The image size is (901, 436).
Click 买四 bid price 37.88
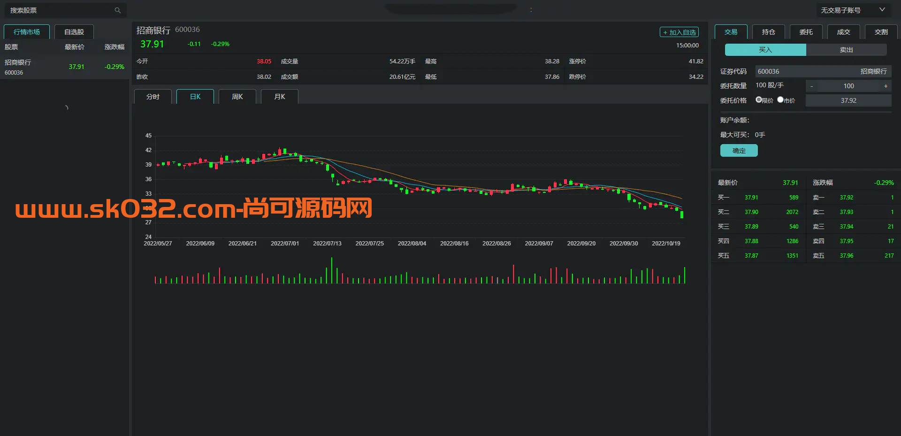[x=751, y=241]
